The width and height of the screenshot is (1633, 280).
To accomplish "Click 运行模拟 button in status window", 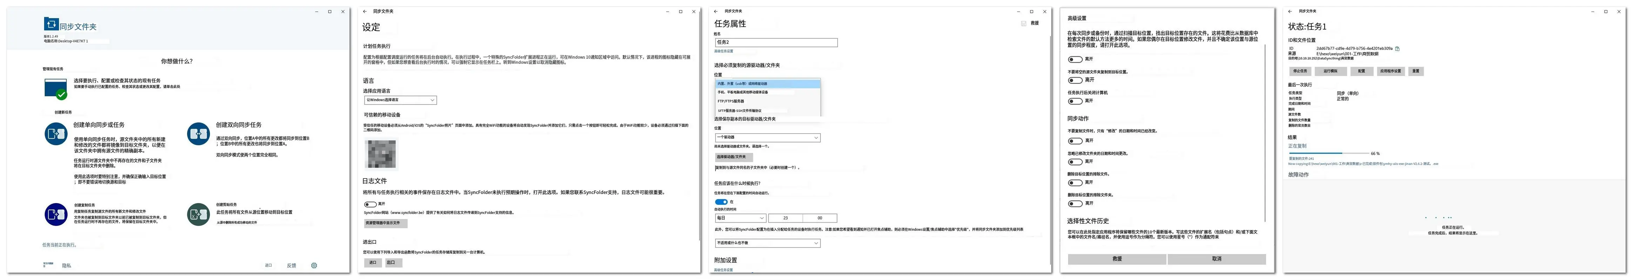I will [1330, 71].
